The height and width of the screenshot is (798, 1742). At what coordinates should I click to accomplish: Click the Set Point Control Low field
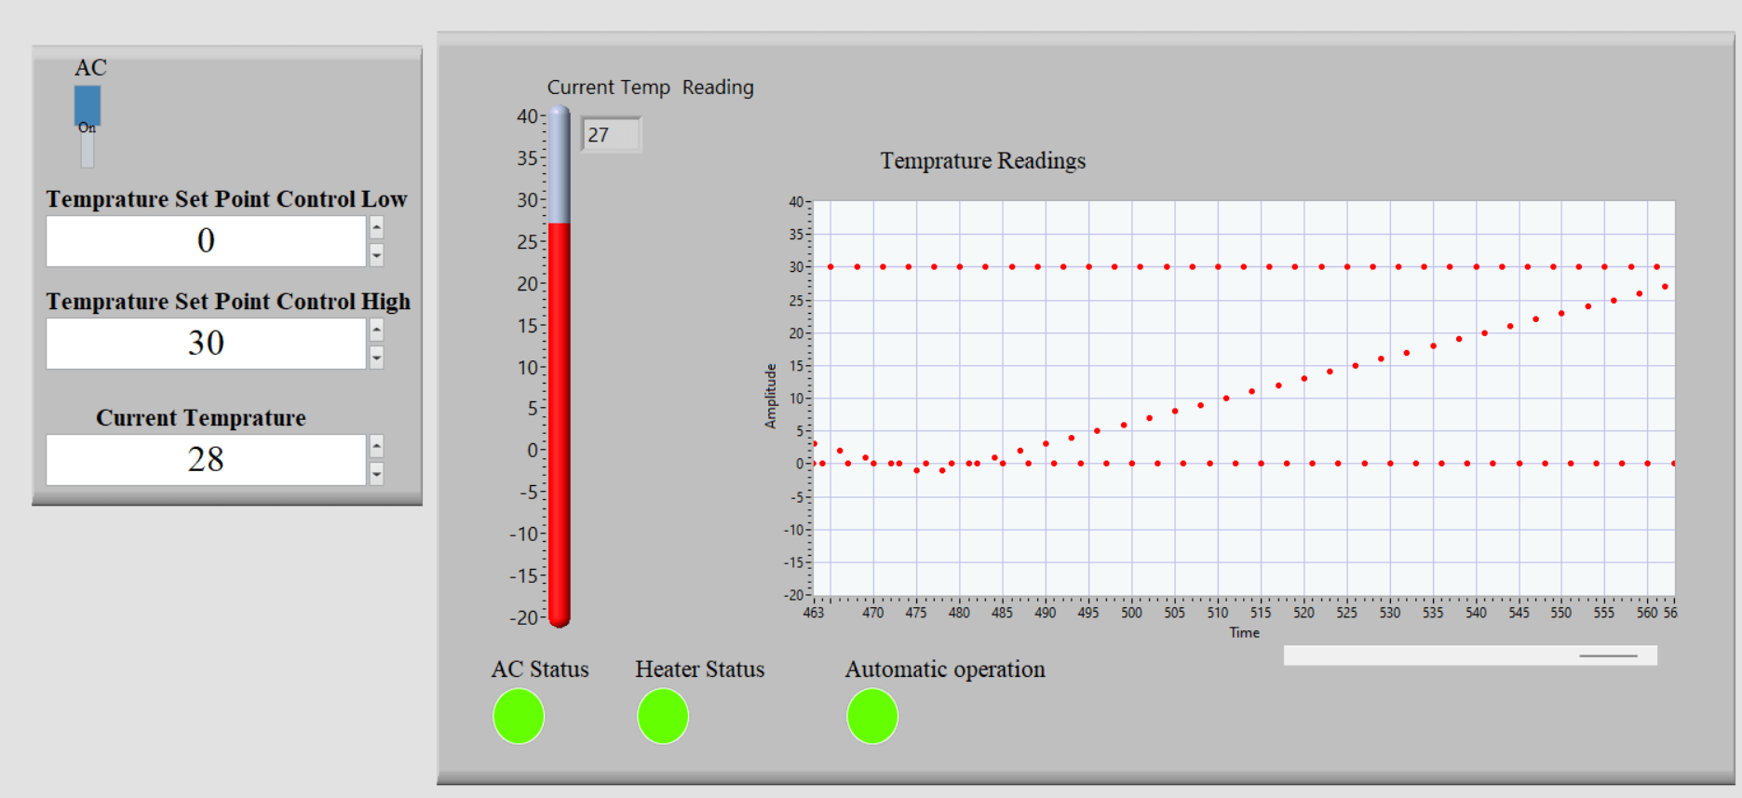coord(206,241)
